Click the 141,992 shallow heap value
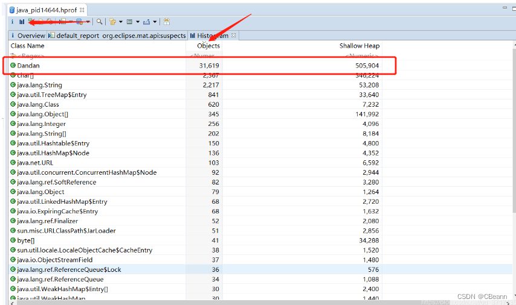 367,115
